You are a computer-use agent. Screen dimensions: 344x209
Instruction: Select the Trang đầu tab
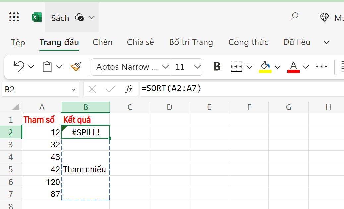click(x=59, y=42)
